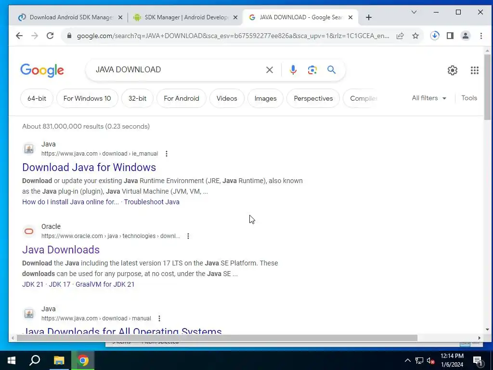Open the Google apps grid

point(474,70)
